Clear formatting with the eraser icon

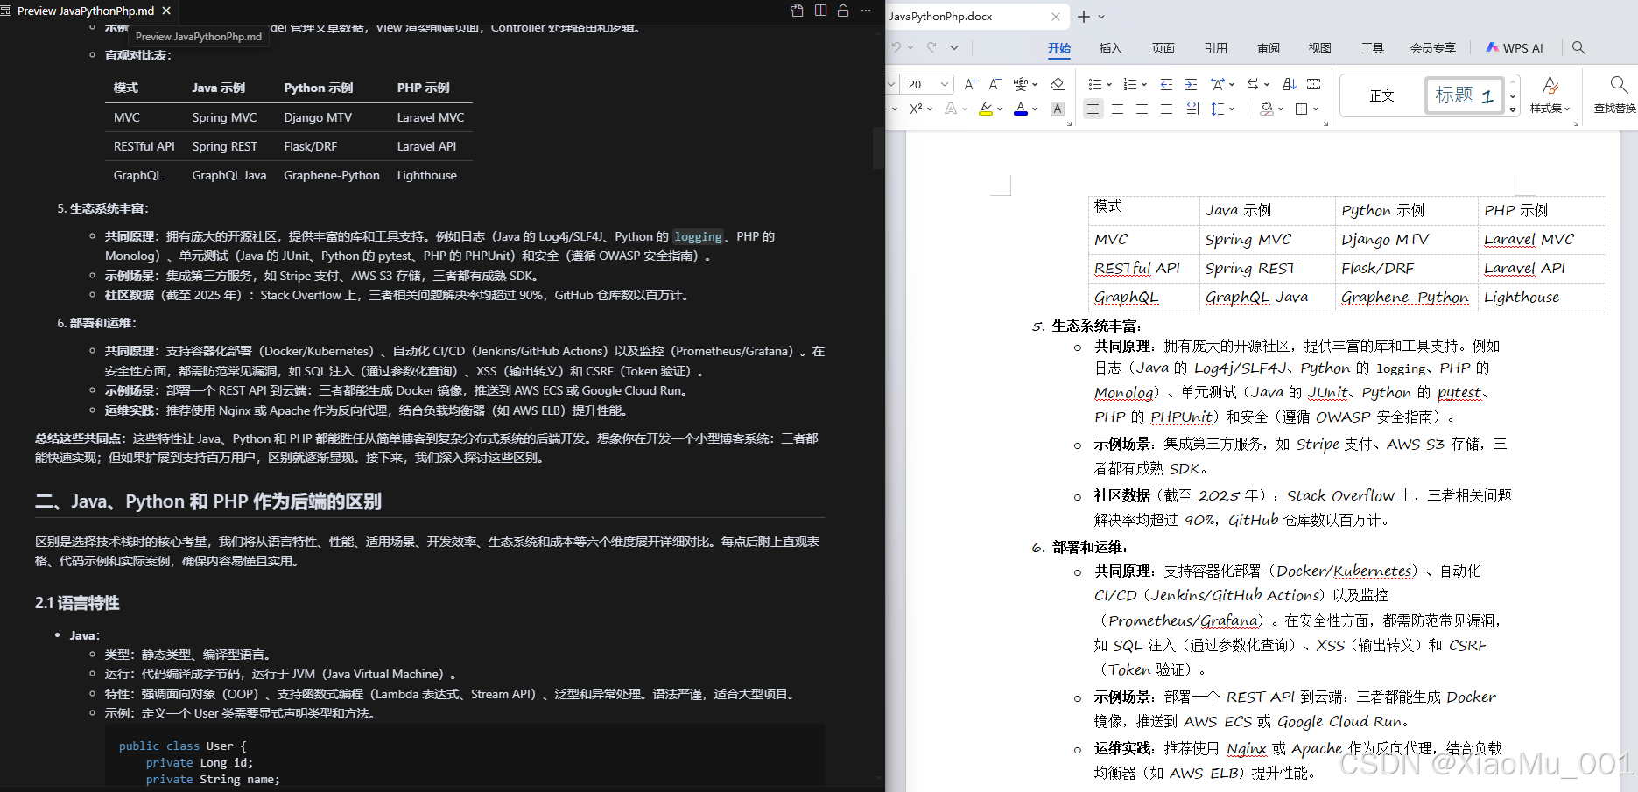point(1057,84)
